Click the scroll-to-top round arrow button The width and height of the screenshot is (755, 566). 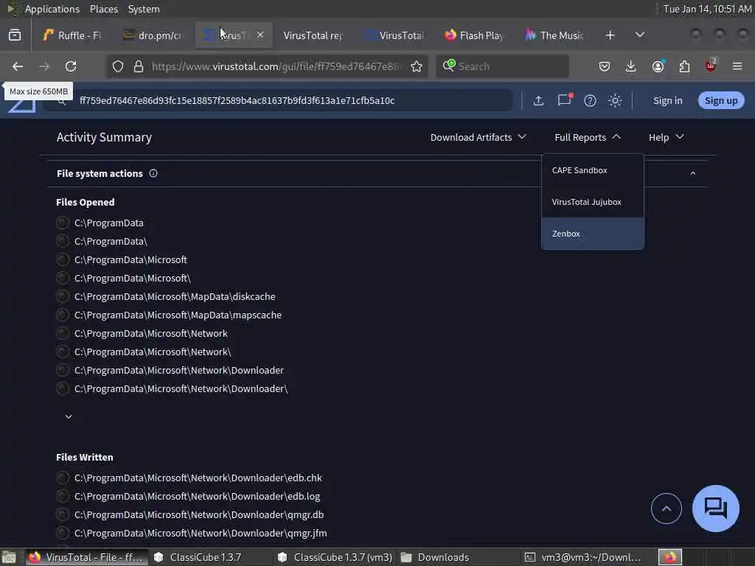click(x=667, y=509)
